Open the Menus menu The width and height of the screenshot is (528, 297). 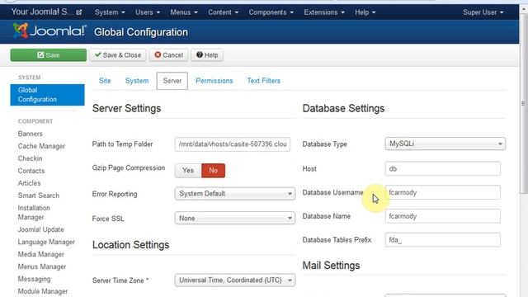pyautogui.click(x=184, y=12)
